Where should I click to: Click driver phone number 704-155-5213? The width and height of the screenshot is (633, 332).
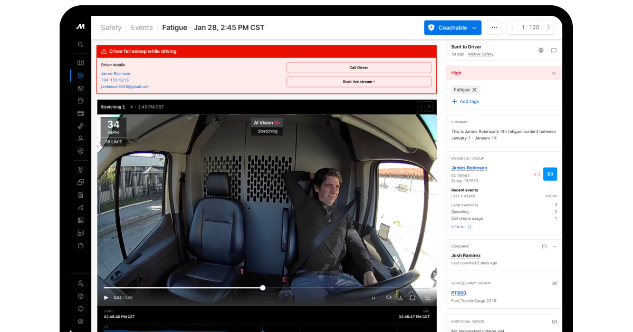point(115,80)
